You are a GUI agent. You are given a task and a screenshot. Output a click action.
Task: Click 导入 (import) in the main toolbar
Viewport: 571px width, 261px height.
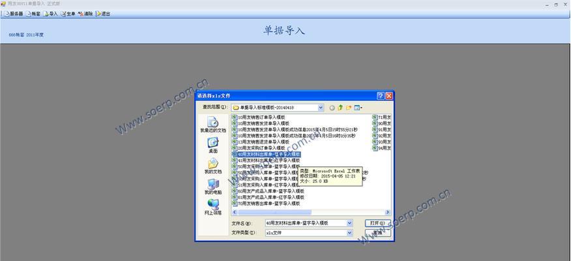click(x=51, y=14)
